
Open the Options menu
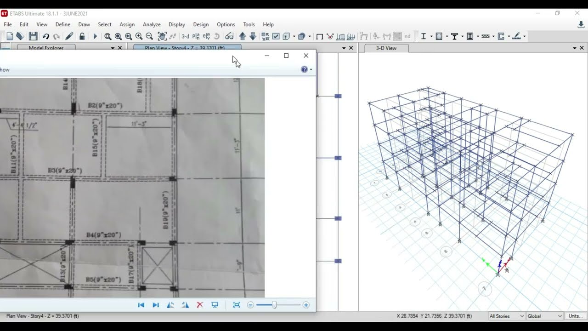[226, 24]
